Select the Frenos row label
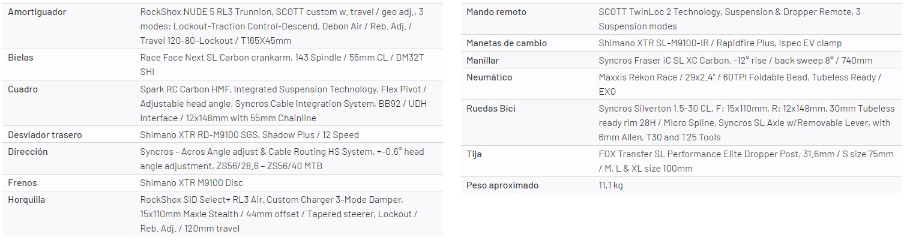This screenshot has height=240, width=904. [22, 183]
